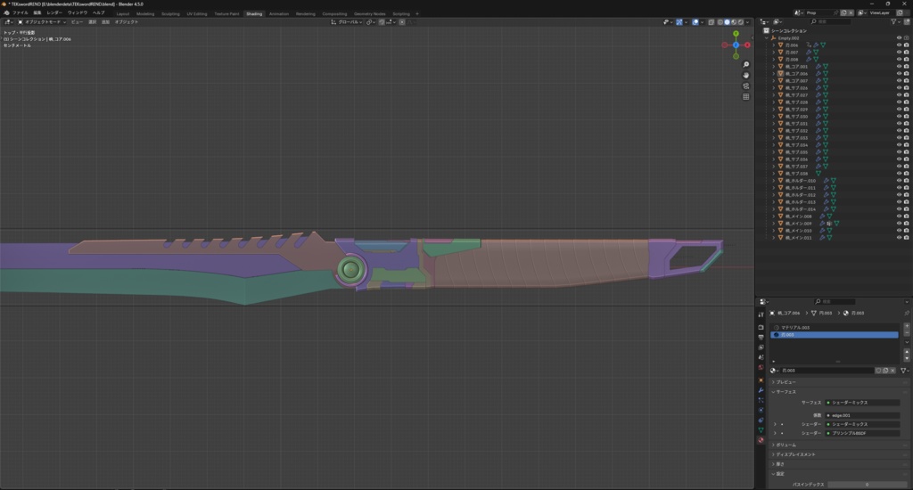Screen dimensions: 913x490
Task: Open the 編集 menu
Action: [x=37, y=12]
